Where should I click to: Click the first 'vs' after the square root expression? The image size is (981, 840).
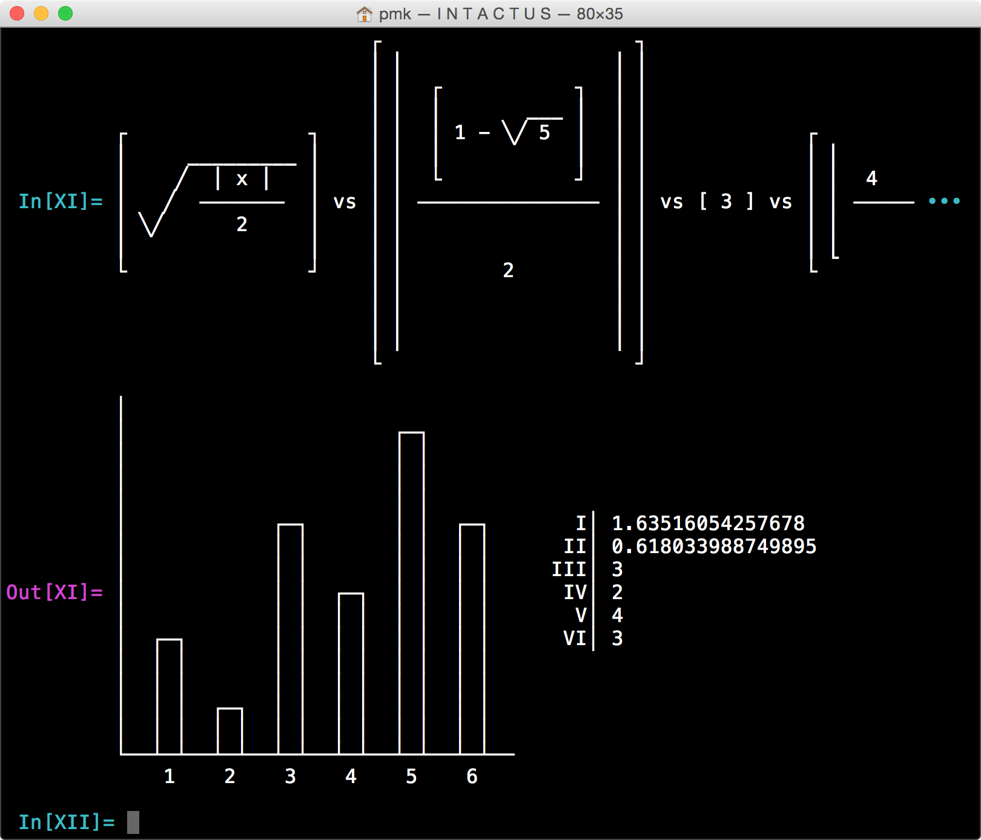point(345,202)
